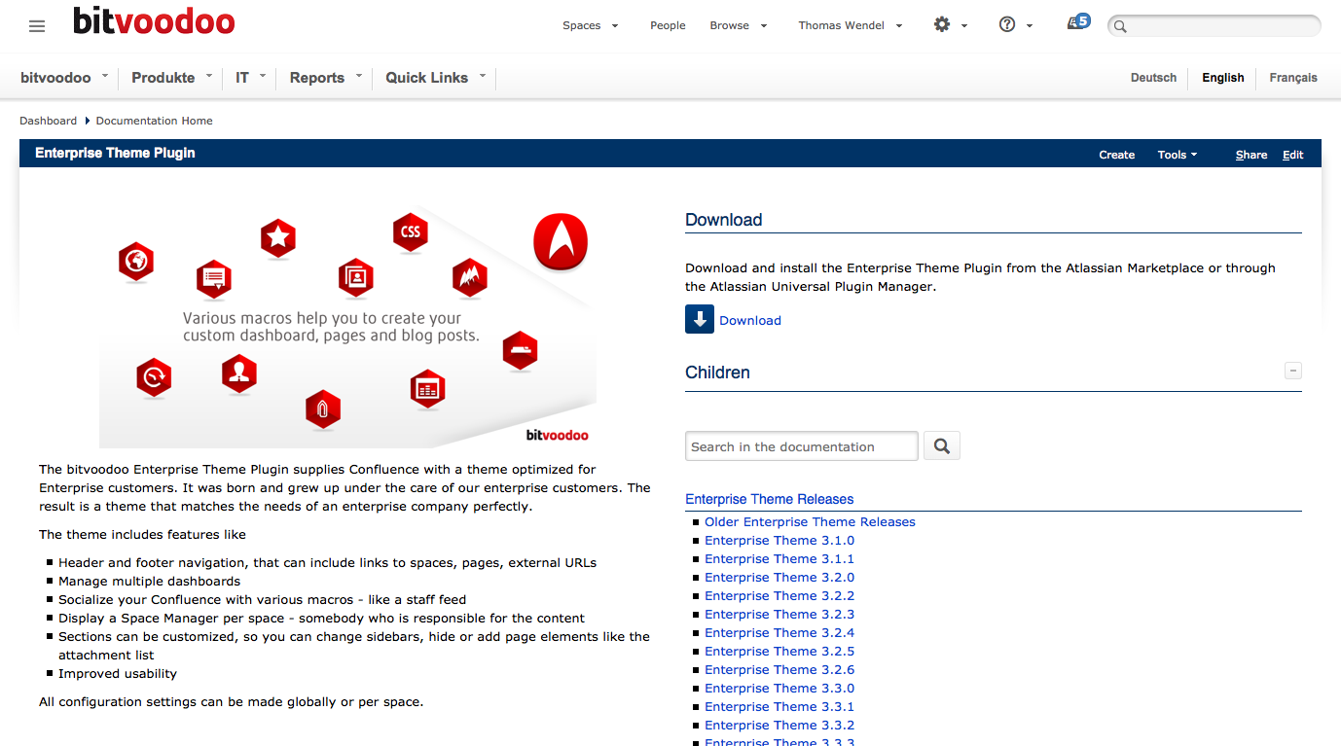This screenshot has height=746, width=1341.
Task: Collapse the Children section with the minus toggle
Action: click(x=1292, y=371)
